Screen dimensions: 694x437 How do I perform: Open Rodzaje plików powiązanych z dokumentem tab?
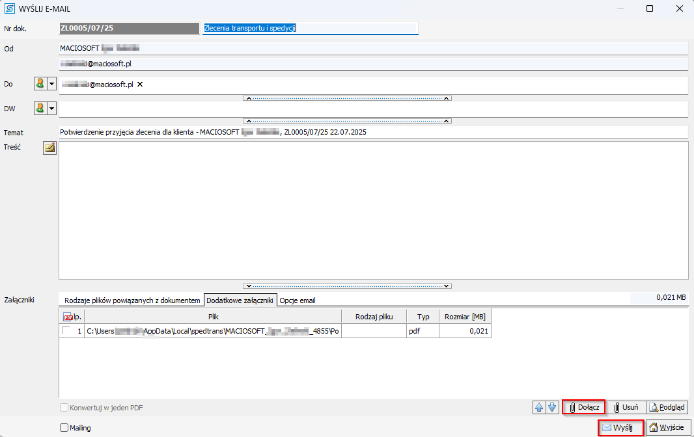point(132,300)
